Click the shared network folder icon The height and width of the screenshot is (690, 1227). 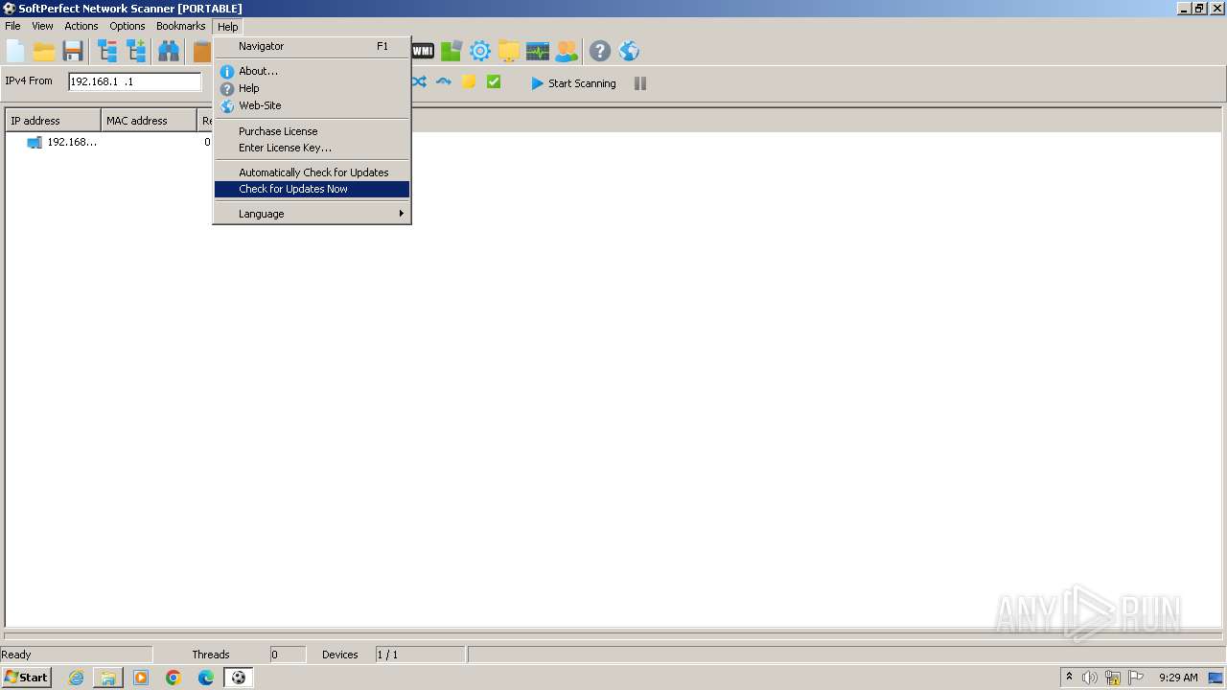coord(509,51)
